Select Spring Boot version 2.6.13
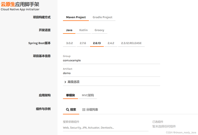 click(x=97, y=43)
